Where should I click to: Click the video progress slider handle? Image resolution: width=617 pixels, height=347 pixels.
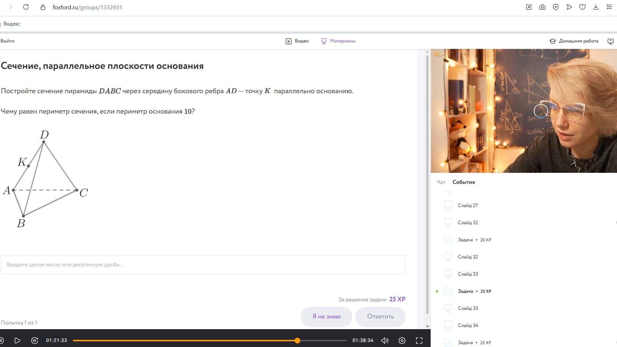coord(297,341)
